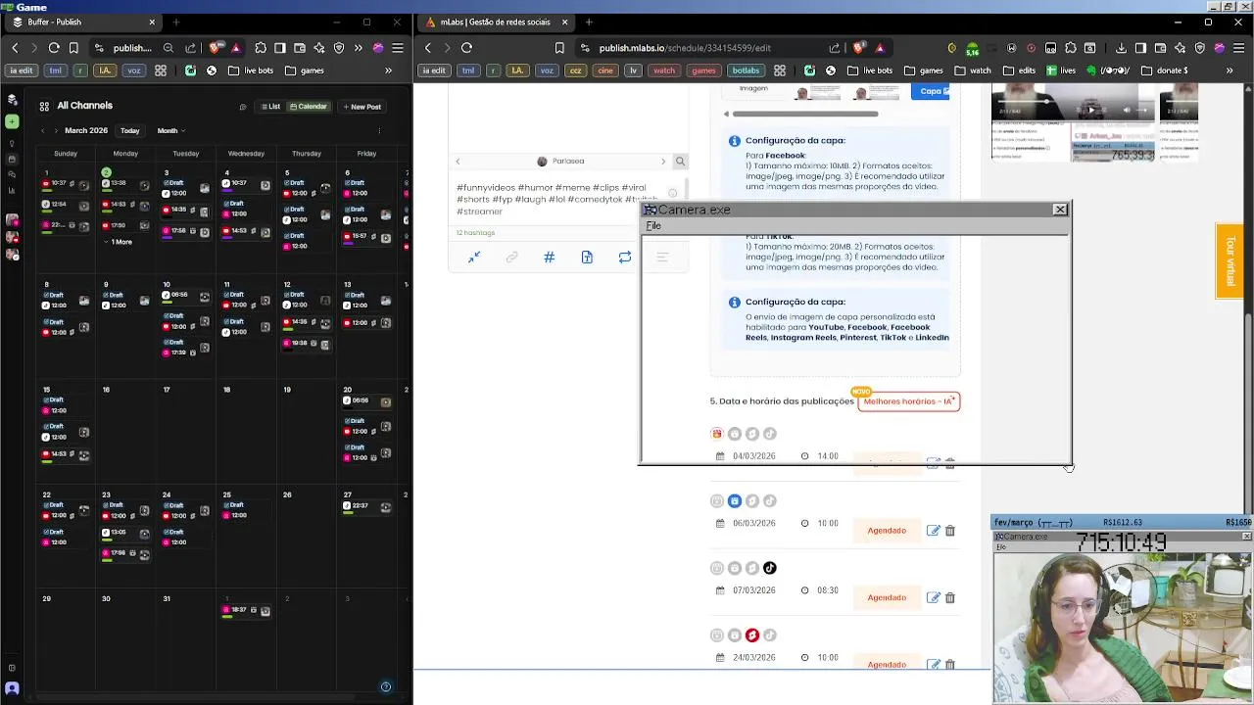Toggle blue Facebook channel above 06/03/2026

[x=735, y=501]
